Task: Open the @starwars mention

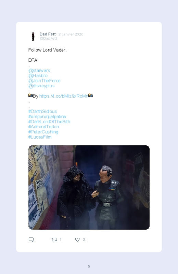Action: [x=39, y=70]
